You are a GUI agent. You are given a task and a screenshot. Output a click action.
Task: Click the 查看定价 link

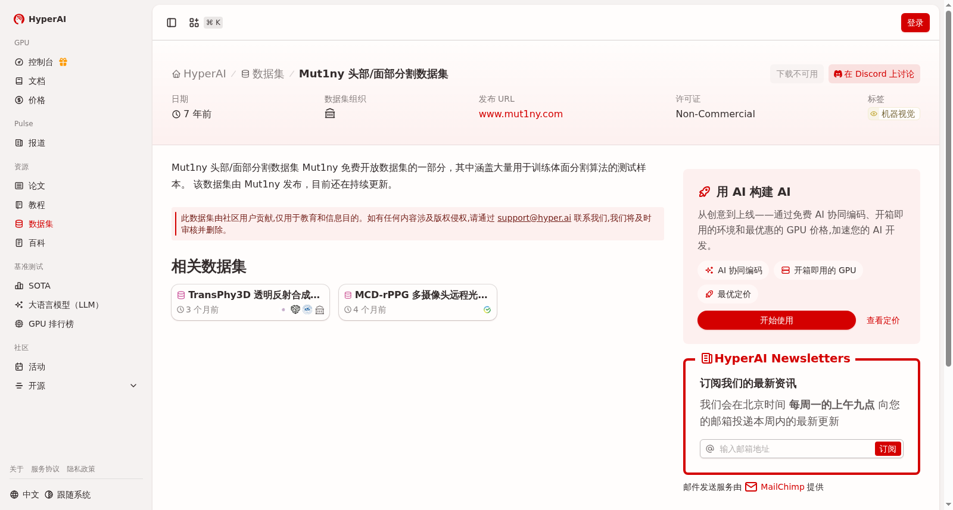click(x=883, y=320)
